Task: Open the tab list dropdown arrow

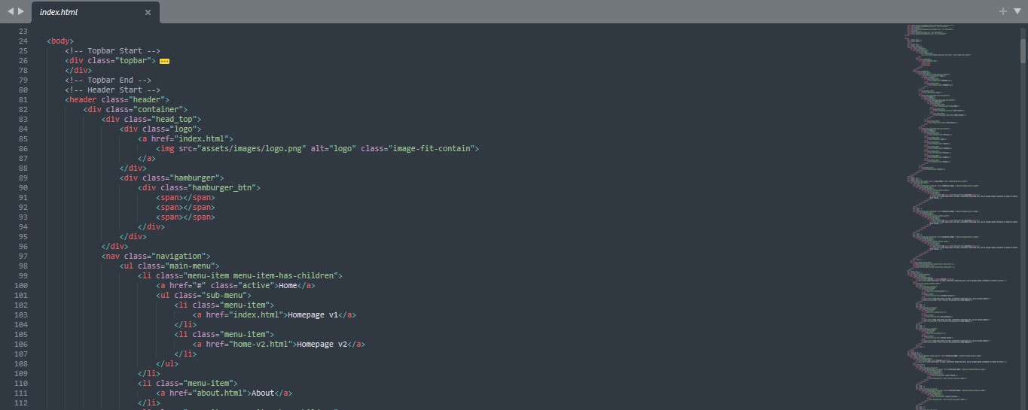Action: (x=1016, y=11)
